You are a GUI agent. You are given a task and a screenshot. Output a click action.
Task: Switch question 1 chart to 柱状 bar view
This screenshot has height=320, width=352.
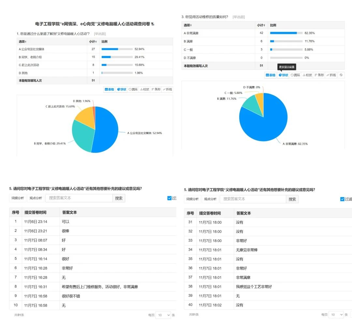(x=144, y=89)
